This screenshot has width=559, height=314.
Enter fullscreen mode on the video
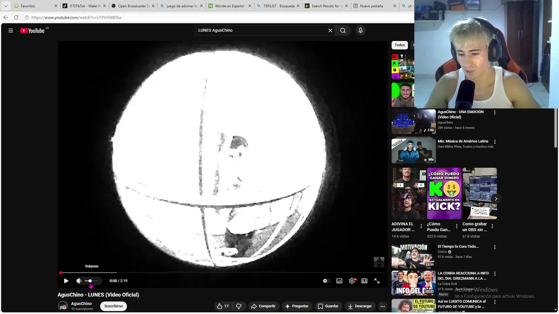point(377,281)
